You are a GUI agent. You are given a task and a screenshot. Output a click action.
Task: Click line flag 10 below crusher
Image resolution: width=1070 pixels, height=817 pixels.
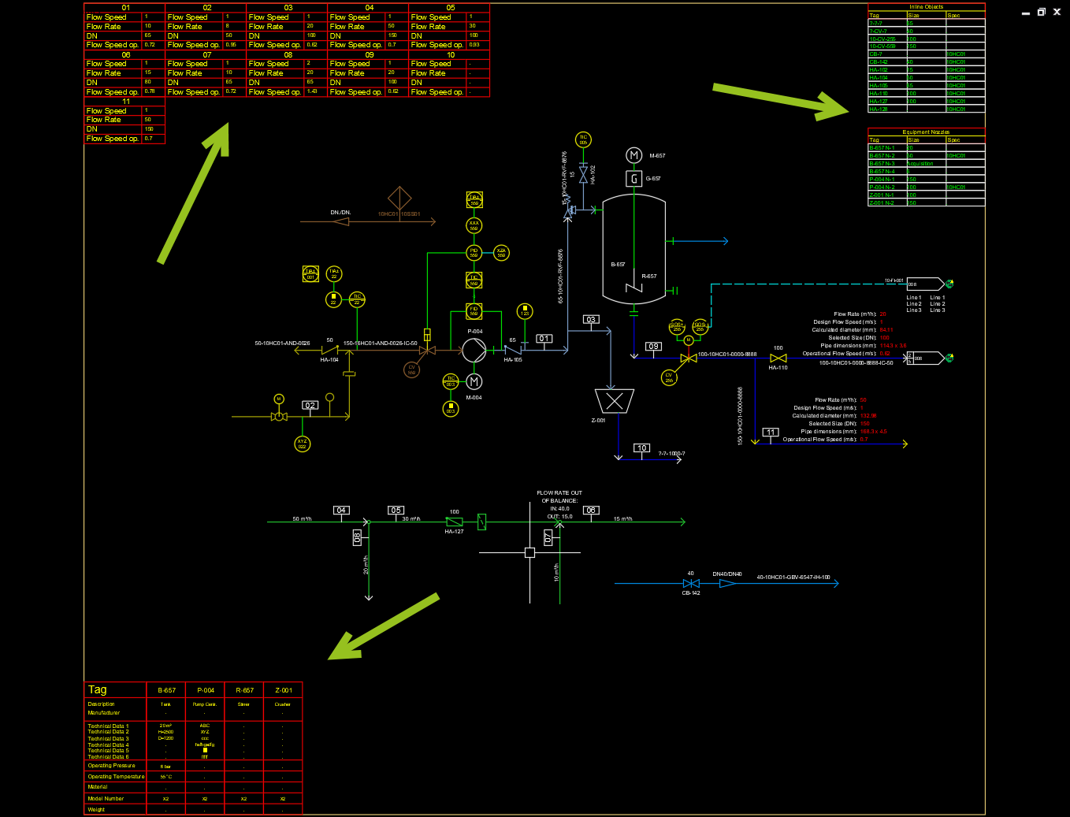(x=642, y=447)
